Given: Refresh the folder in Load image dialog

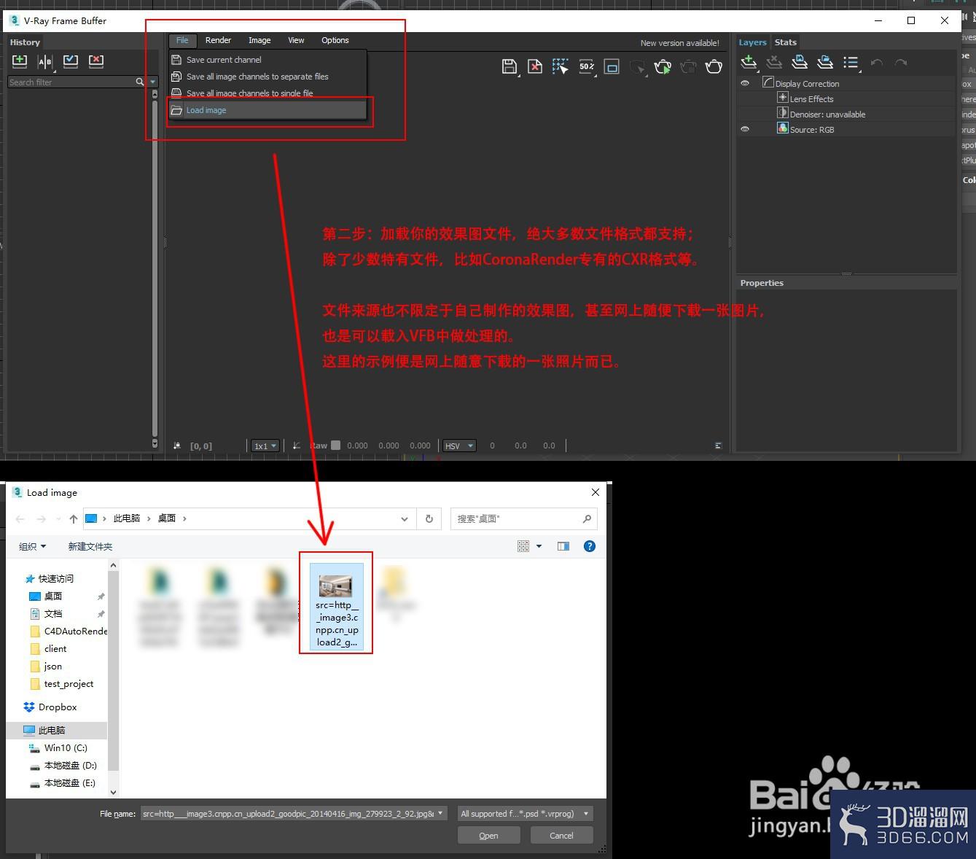Looking at the screenshot, I should (x=429, y=518).
